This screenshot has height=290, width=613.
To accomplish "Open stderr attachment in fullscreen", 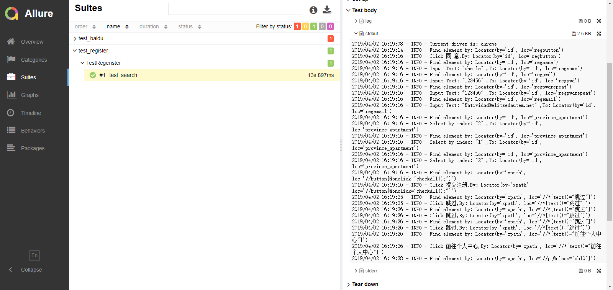I will 599,271.
